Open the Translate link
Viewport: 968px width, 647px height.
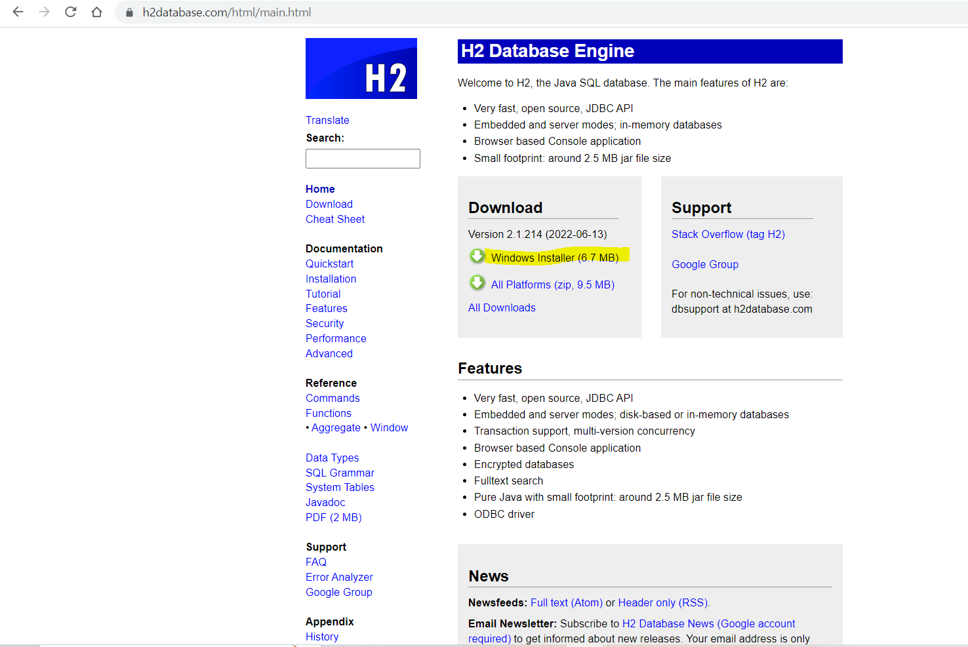pos(327,120)
